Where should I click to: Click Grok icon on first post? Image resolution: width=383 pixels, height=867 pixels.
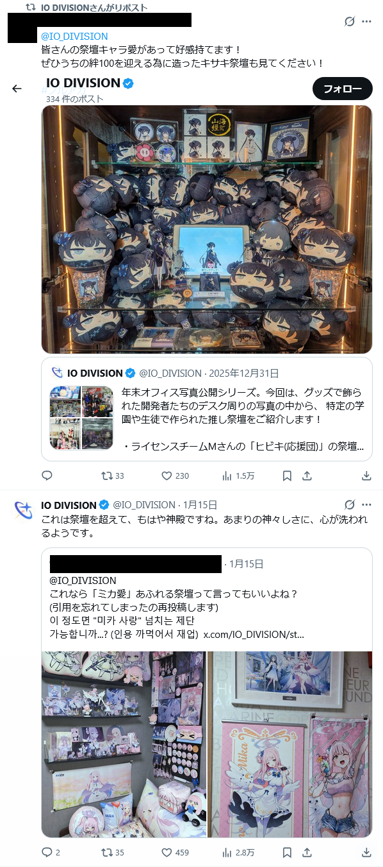[x=350, y=21]
